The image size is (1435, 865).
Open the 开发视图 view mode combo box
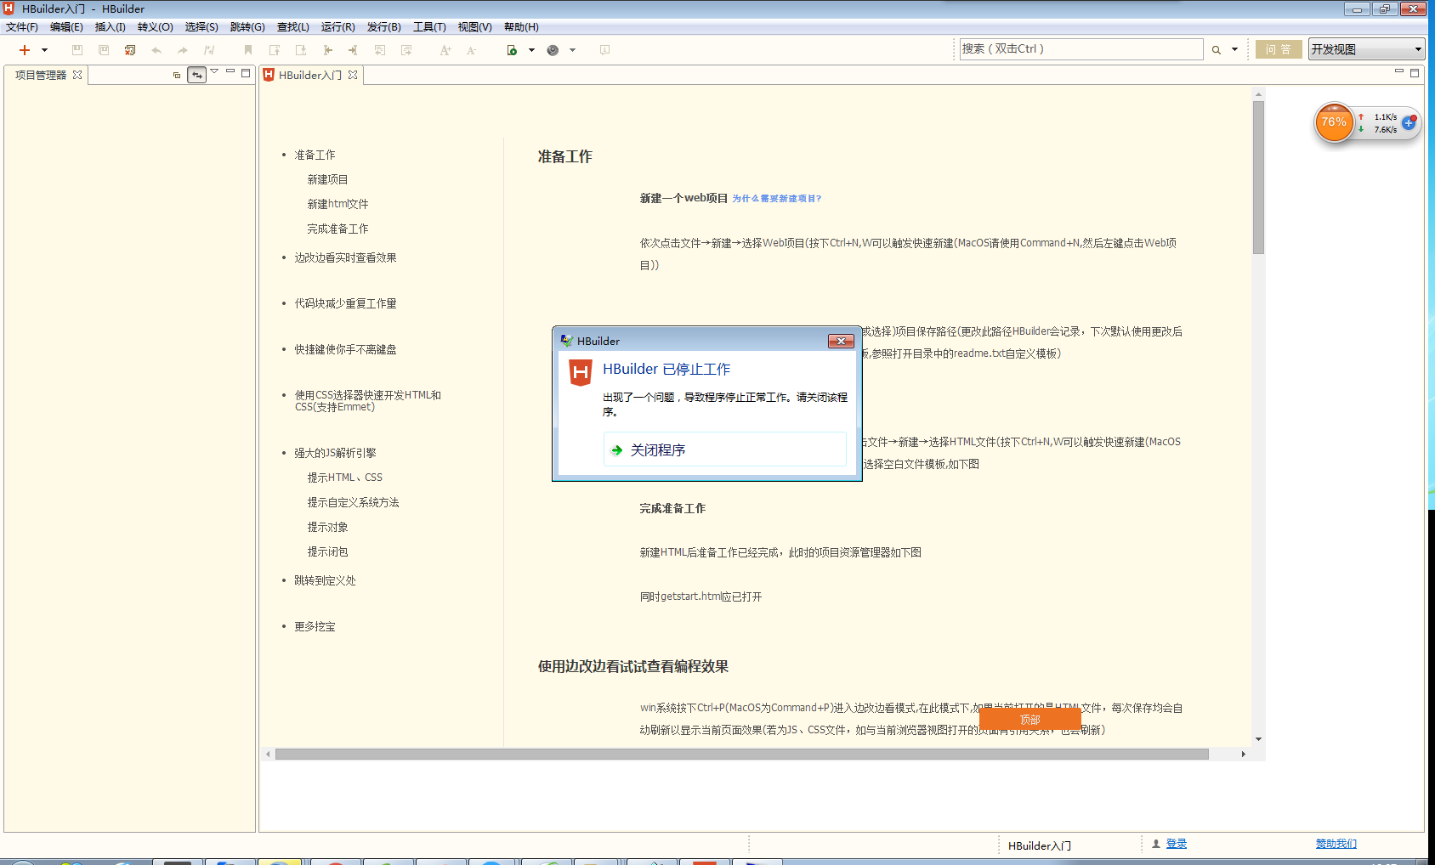click(1366, 49)
